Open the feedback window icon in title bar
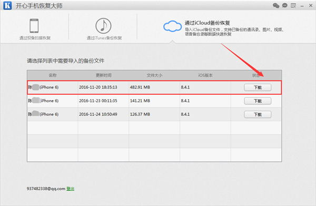This screenshot has width=316, height=206. [293, 5]
